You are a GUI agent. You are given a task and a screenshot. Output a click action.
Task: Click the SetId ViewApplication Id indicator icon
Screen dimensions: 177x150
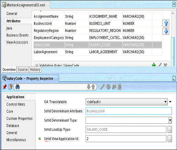click(x=40, y=139)
